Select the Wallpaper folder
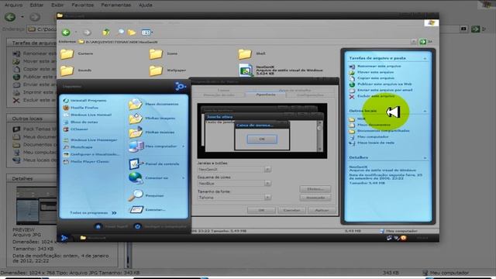The image size is (496, 279). (167, 71)
